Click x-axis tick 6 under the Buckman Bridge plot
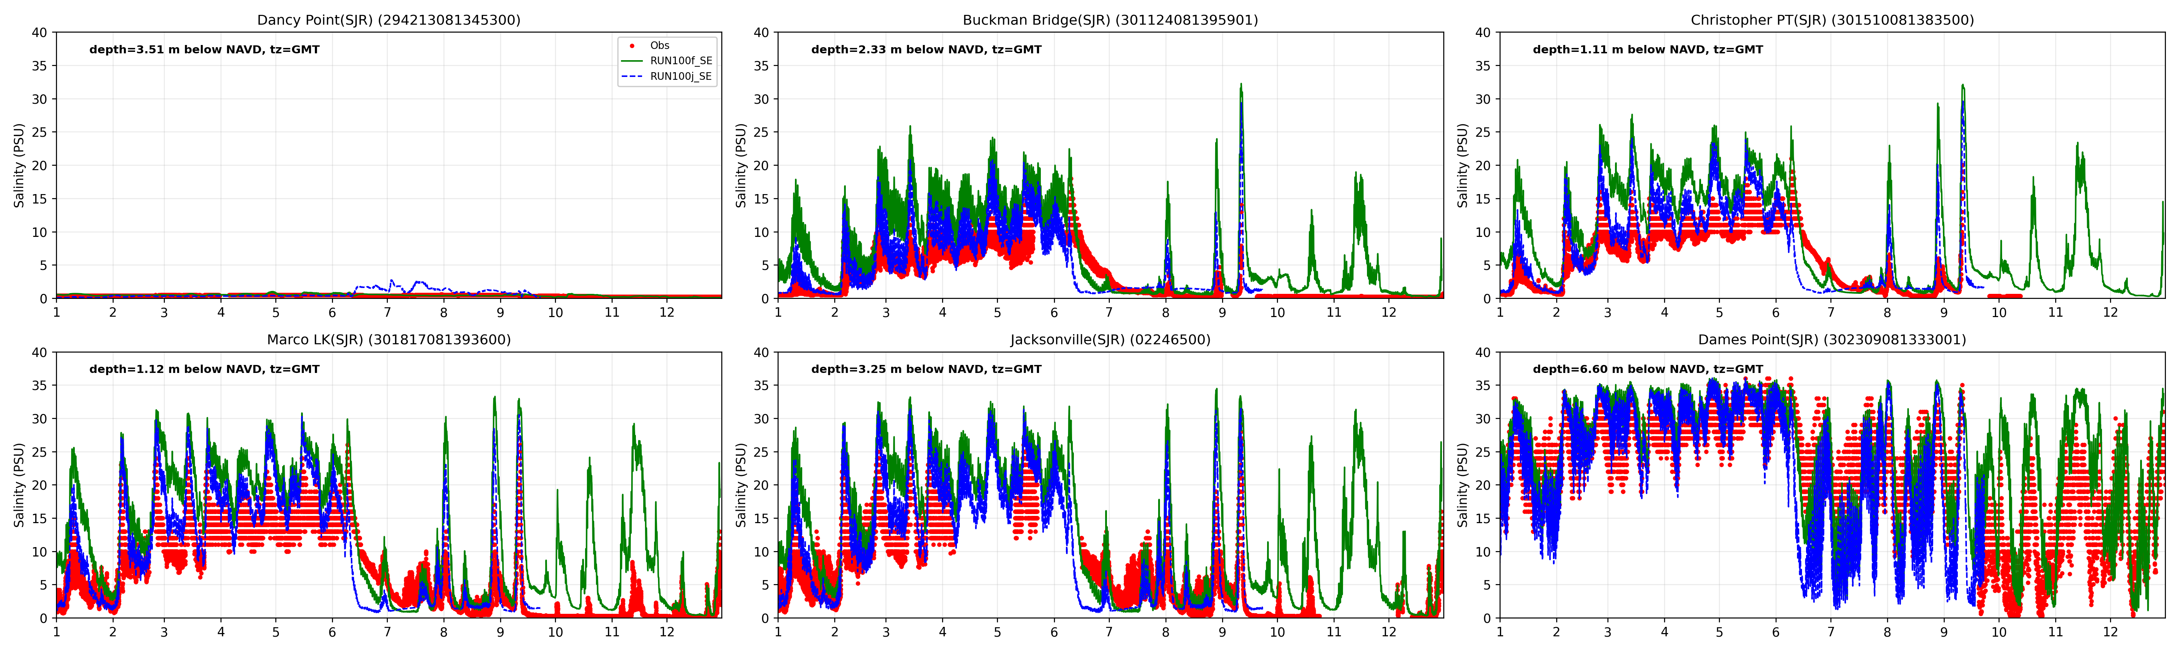Screen dimensions: 2179x653 (x=1054, y=313)
